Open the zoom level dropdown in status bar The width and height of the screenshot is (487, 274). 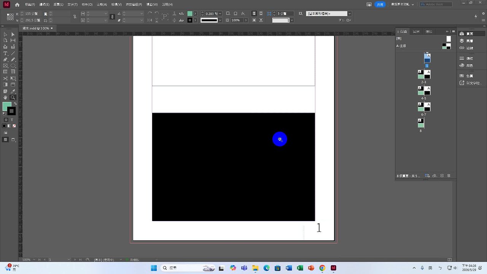[33, 260]
